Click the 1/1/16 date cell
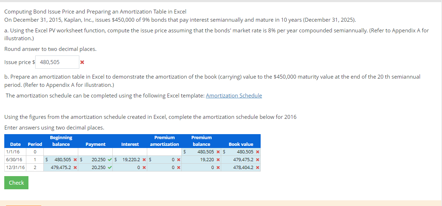442x206 pixels. (x=12, y=152)
